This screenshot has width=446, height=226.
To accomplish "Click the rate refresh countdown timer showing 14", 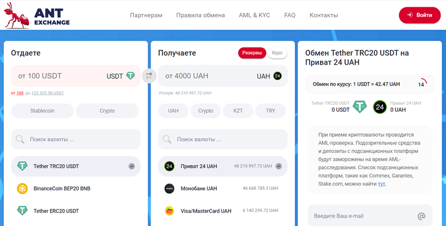I will tap(422, 83).
